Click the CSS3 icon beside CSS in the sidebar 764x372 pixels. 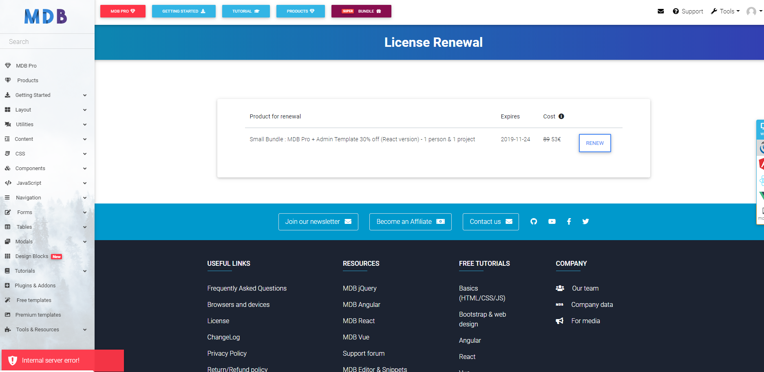tap(7, 153)
